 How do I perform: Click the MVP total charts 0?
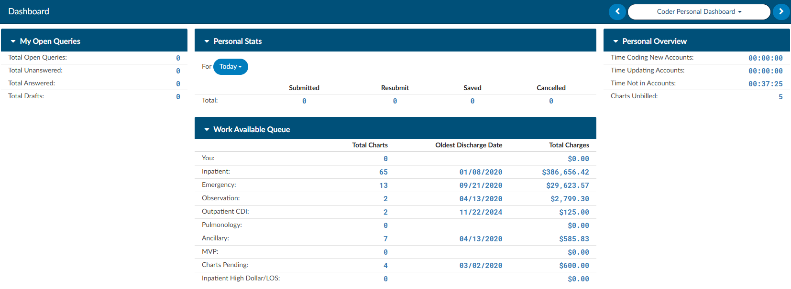[385, 252]
